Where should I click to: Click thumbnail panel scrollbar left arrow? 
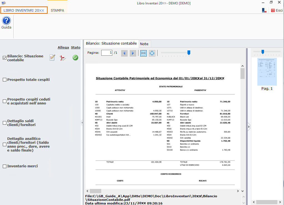pyautogui.click(x=254, y=202)
